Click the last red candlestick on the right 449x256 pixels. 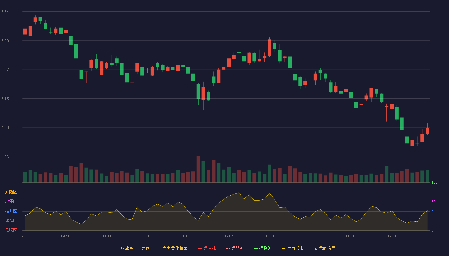pos(427,131)
